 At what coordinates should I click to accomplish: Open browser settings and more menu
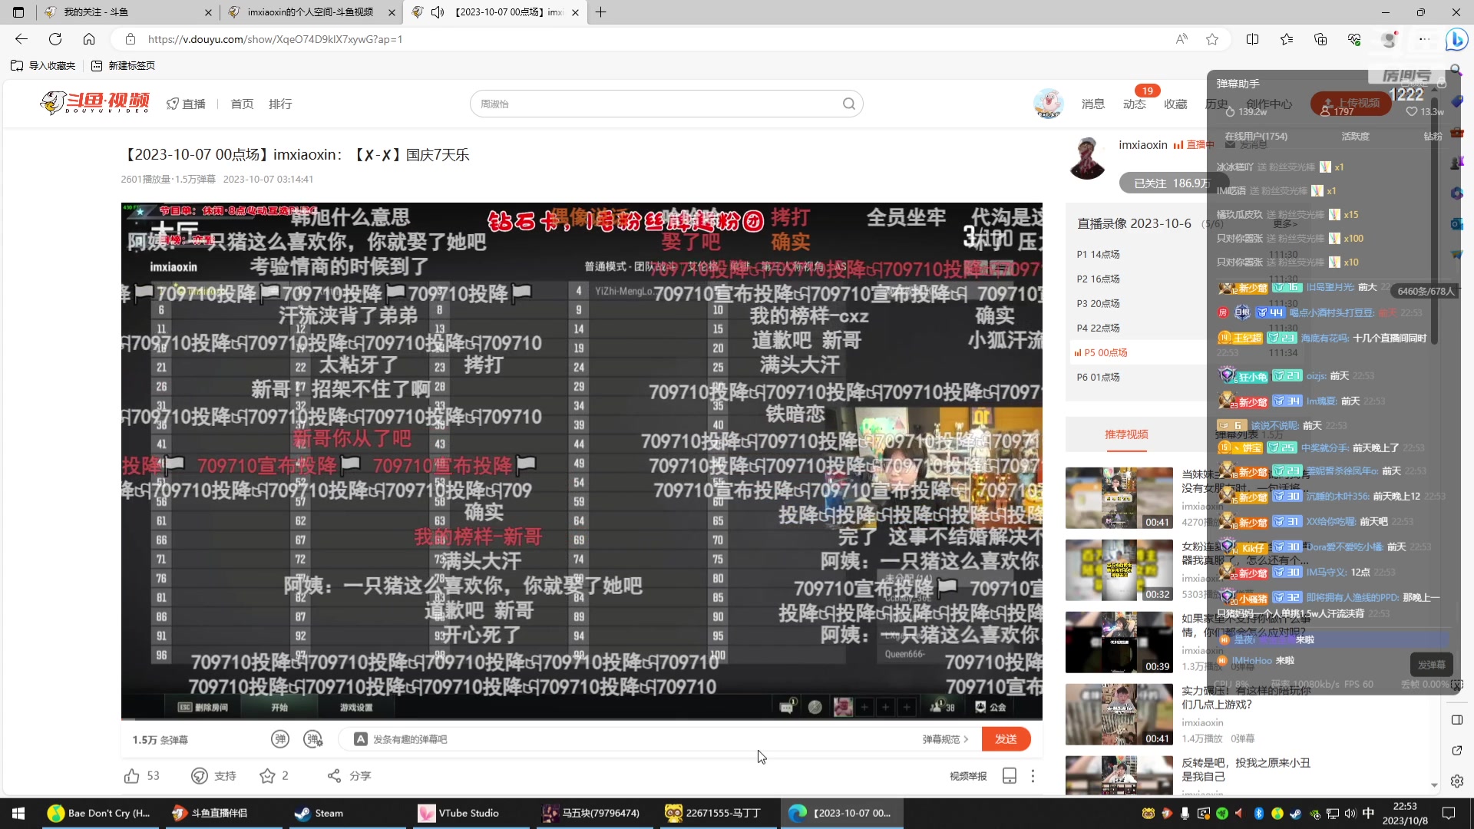coord(1424,39)
